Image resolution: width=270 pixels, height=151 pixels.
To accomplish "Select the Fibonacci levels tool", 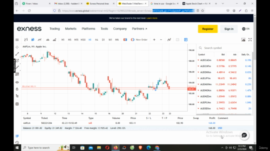I will tap(17, 74).
